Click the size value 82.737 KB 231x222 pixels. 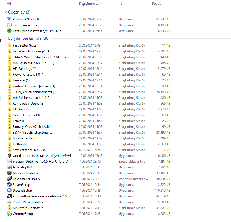[163, 19]
